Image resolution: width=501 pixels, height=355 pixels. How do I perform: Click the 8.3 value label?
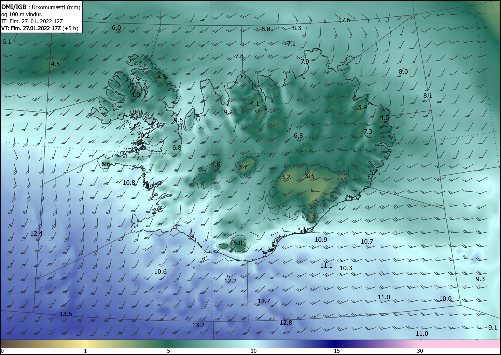[x=297, y=28]
